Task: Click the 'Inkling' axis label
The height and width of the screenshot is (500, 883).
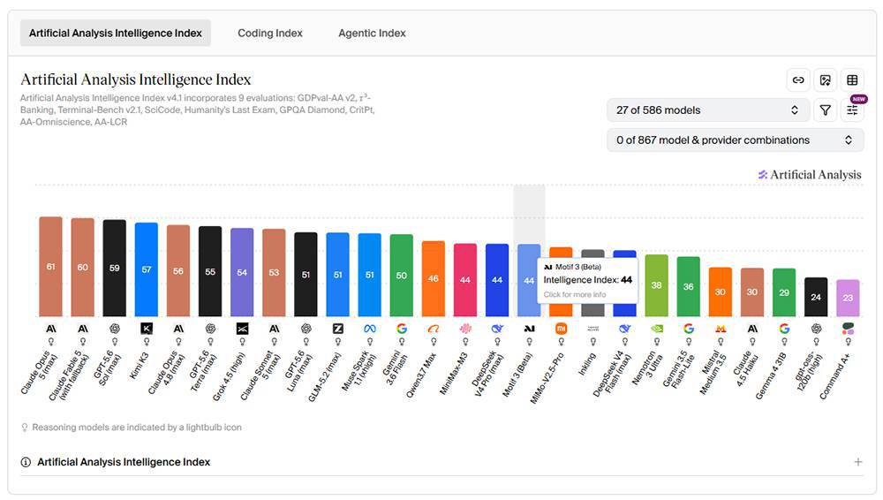Action: pyautogui.click(x=586, y=365)
